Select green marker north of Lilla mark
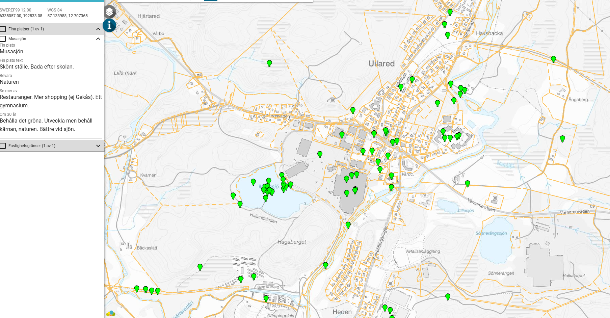 (269, 63)
